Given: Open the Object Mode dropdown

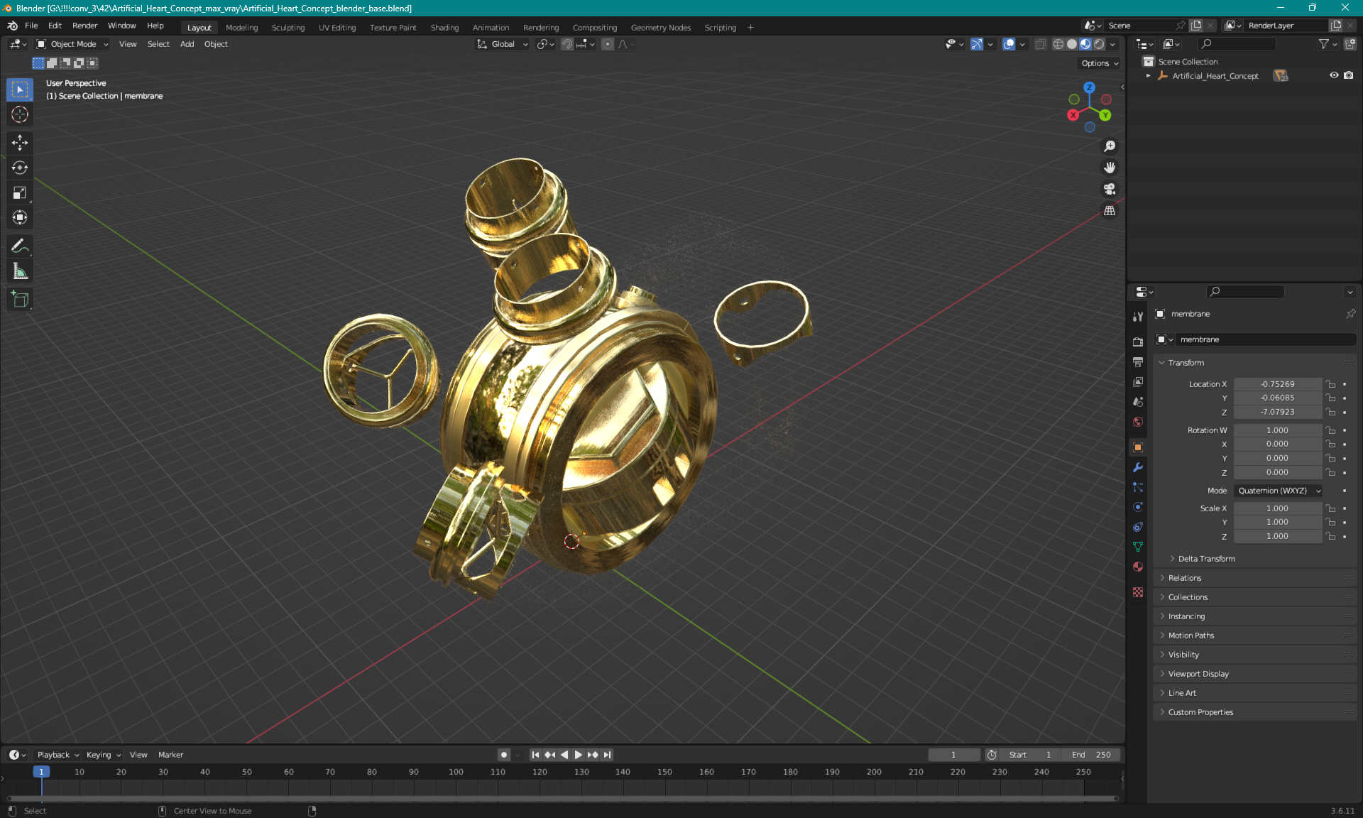Looking at the screenshot, I should pos(72,44).
